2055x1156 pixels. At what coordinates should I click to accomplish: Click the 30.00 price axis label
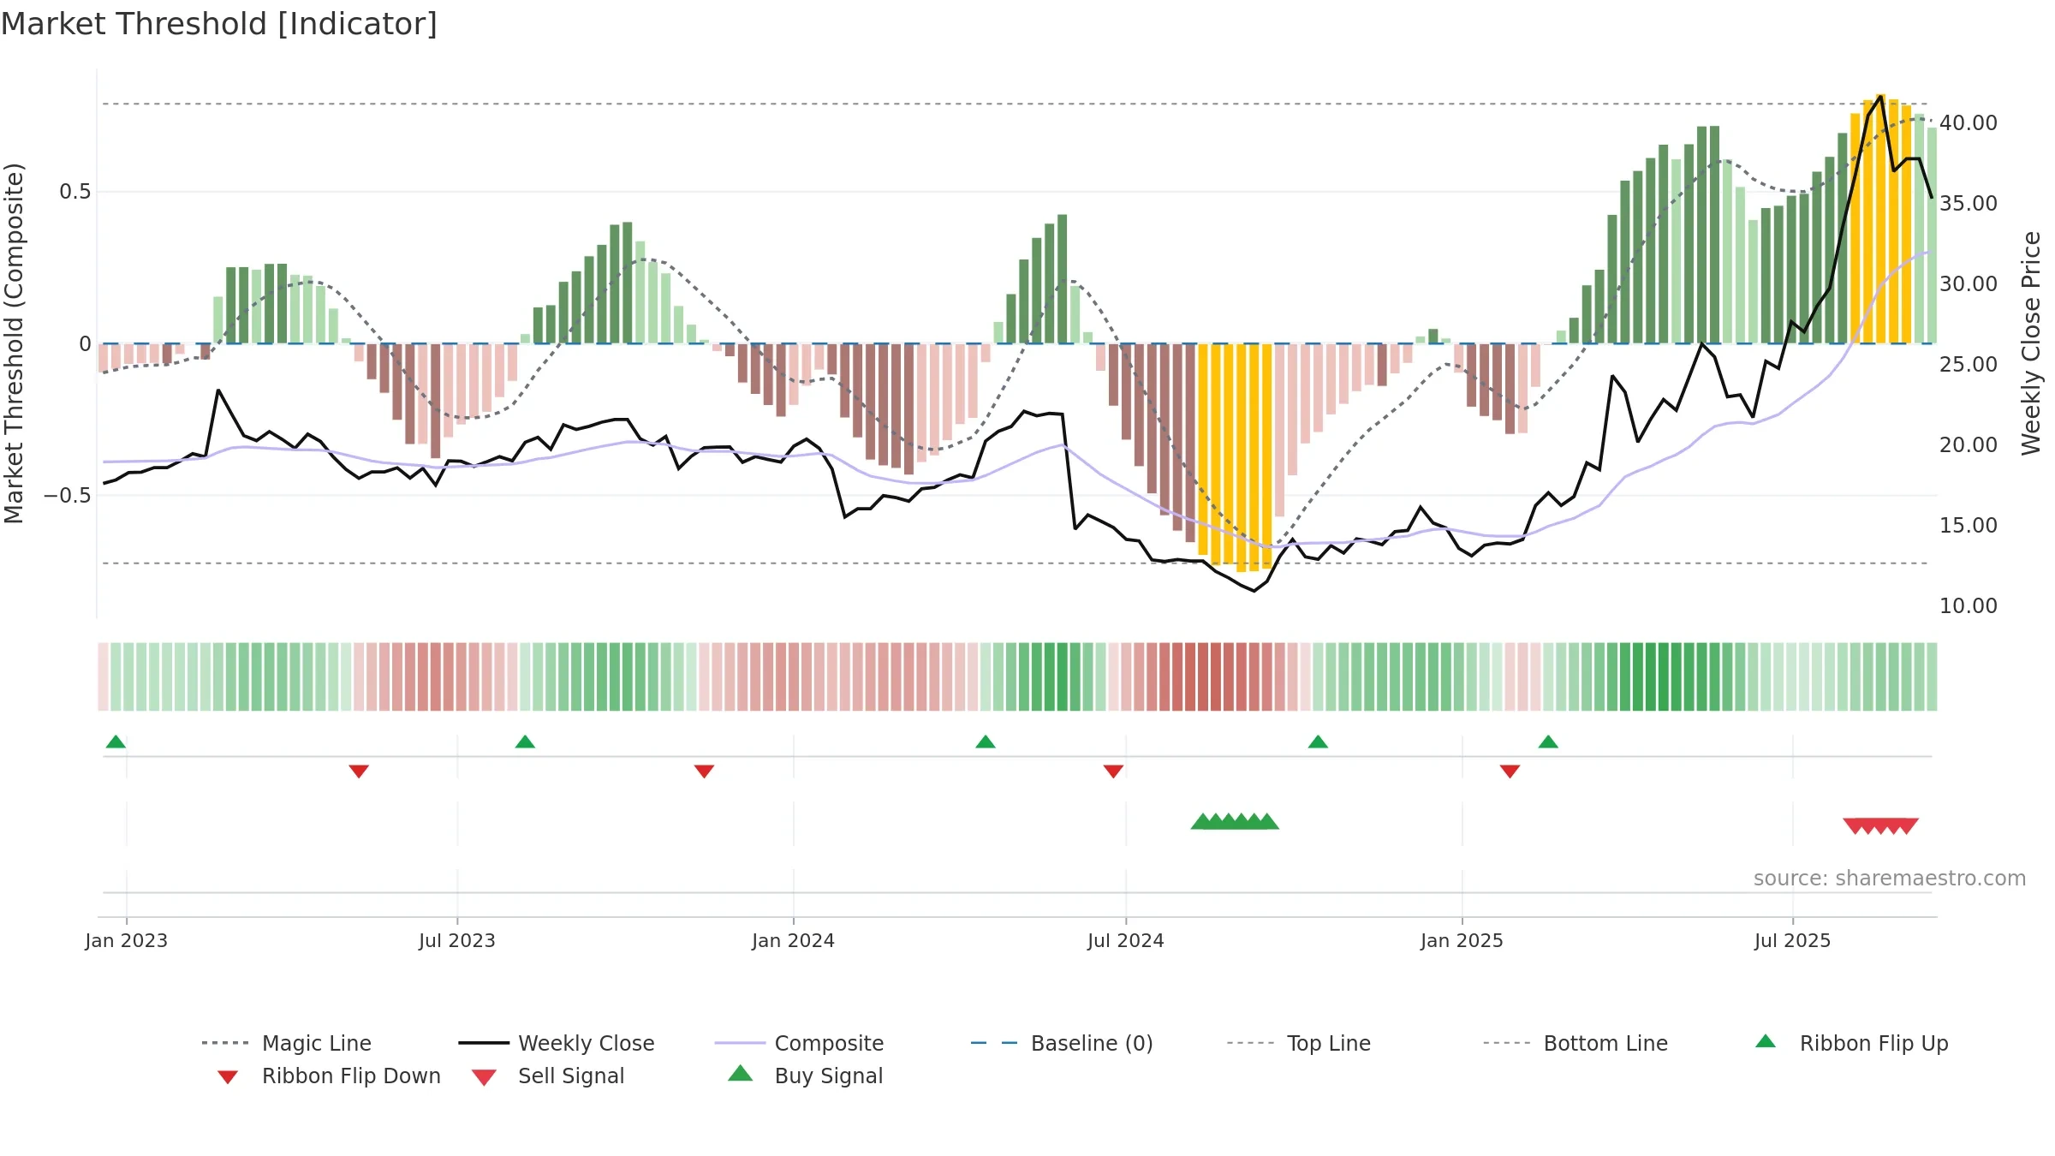pyautogui.click(x=1969, y=284)
